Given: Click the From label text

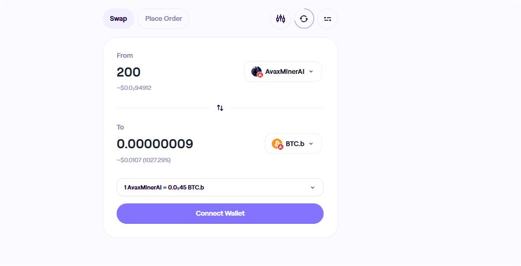Looking at the screenshot, I should (x=125, y=55).
